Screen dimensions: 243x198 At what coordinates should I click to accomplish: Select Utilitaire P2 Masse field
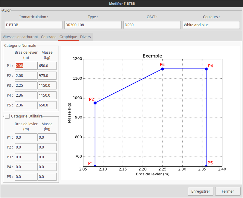pyautogui.click(x=47, y=147)
